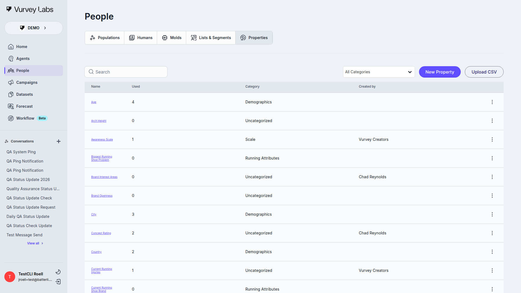The height and width of the screenshot is (293, 521).
Task: Switch to the Populations tab
Action: (105, 38)
